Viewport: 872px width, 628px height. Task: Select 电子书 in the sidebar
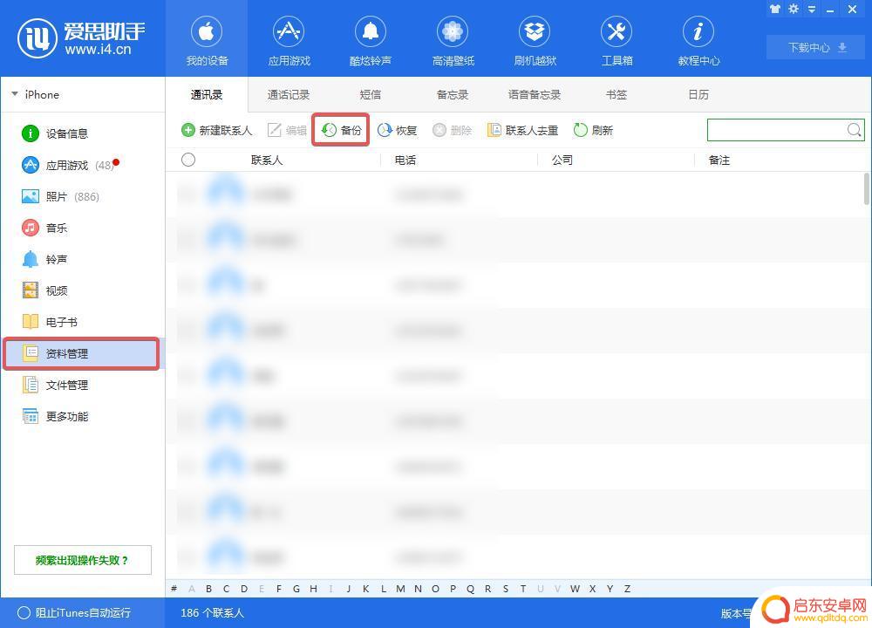tap(50, 322)
